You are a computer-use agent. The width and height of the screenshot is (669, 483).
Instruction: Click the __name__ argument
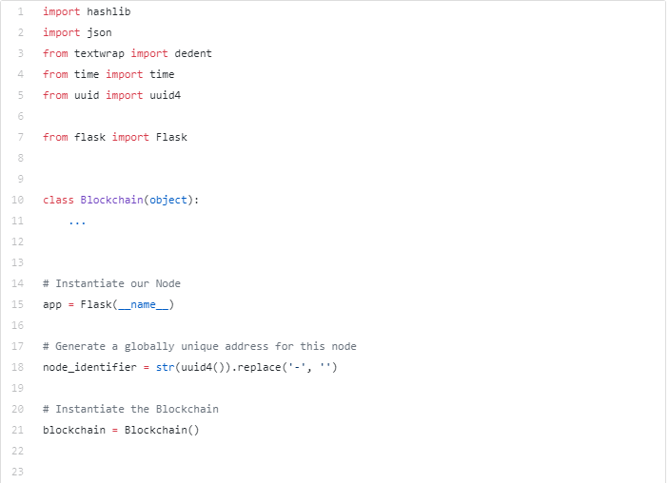coord(143,304)
